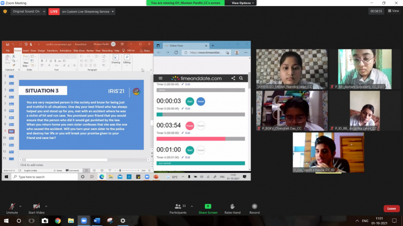Open the Participants panel

click(177, 207)
